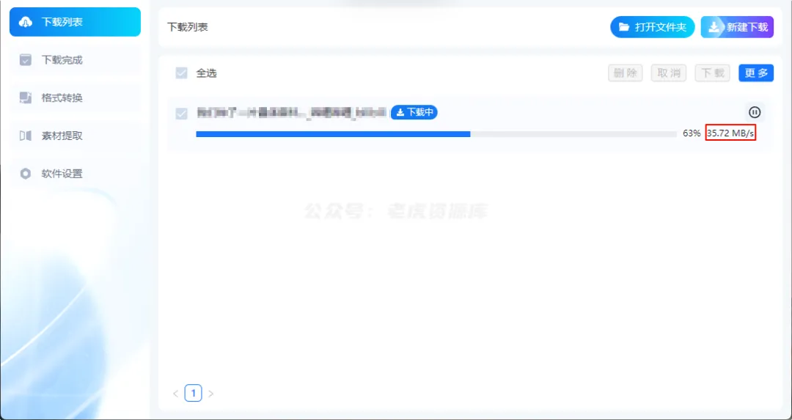The width and height of the screenshot is (792, 420).
Task: Open 软件设置 in the sidebar
Action: (76, 174)
